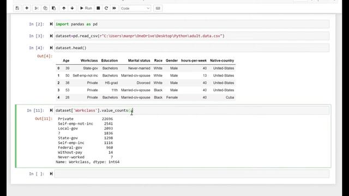Click into the empty bottom code cell
The height and width of the screenshot is (196, 349).
(191, 174)
